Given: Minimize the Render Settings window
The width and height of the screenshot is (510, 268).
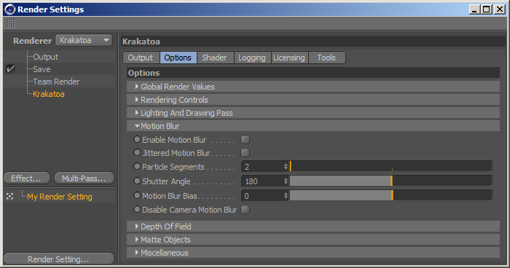Looking at the screenshot, I should (474, 9).
